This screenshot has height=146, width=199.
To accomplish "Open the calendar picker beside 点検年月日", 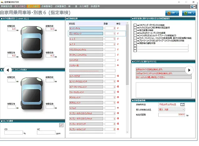I will click(x=182, y=104).
